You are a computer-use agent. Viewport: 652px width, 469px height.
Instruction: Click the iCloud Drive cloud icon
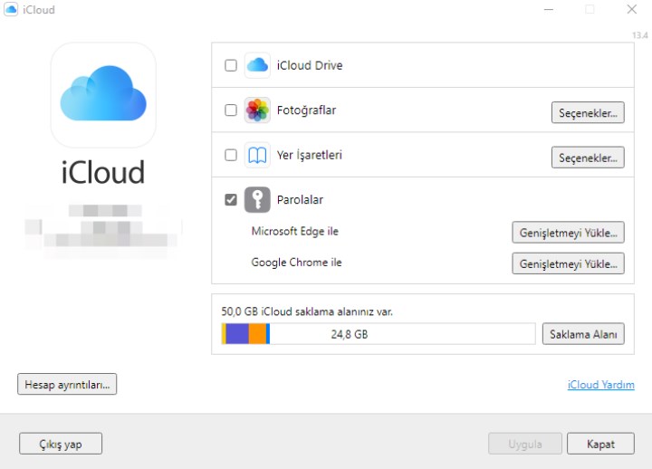pos(257,65)
